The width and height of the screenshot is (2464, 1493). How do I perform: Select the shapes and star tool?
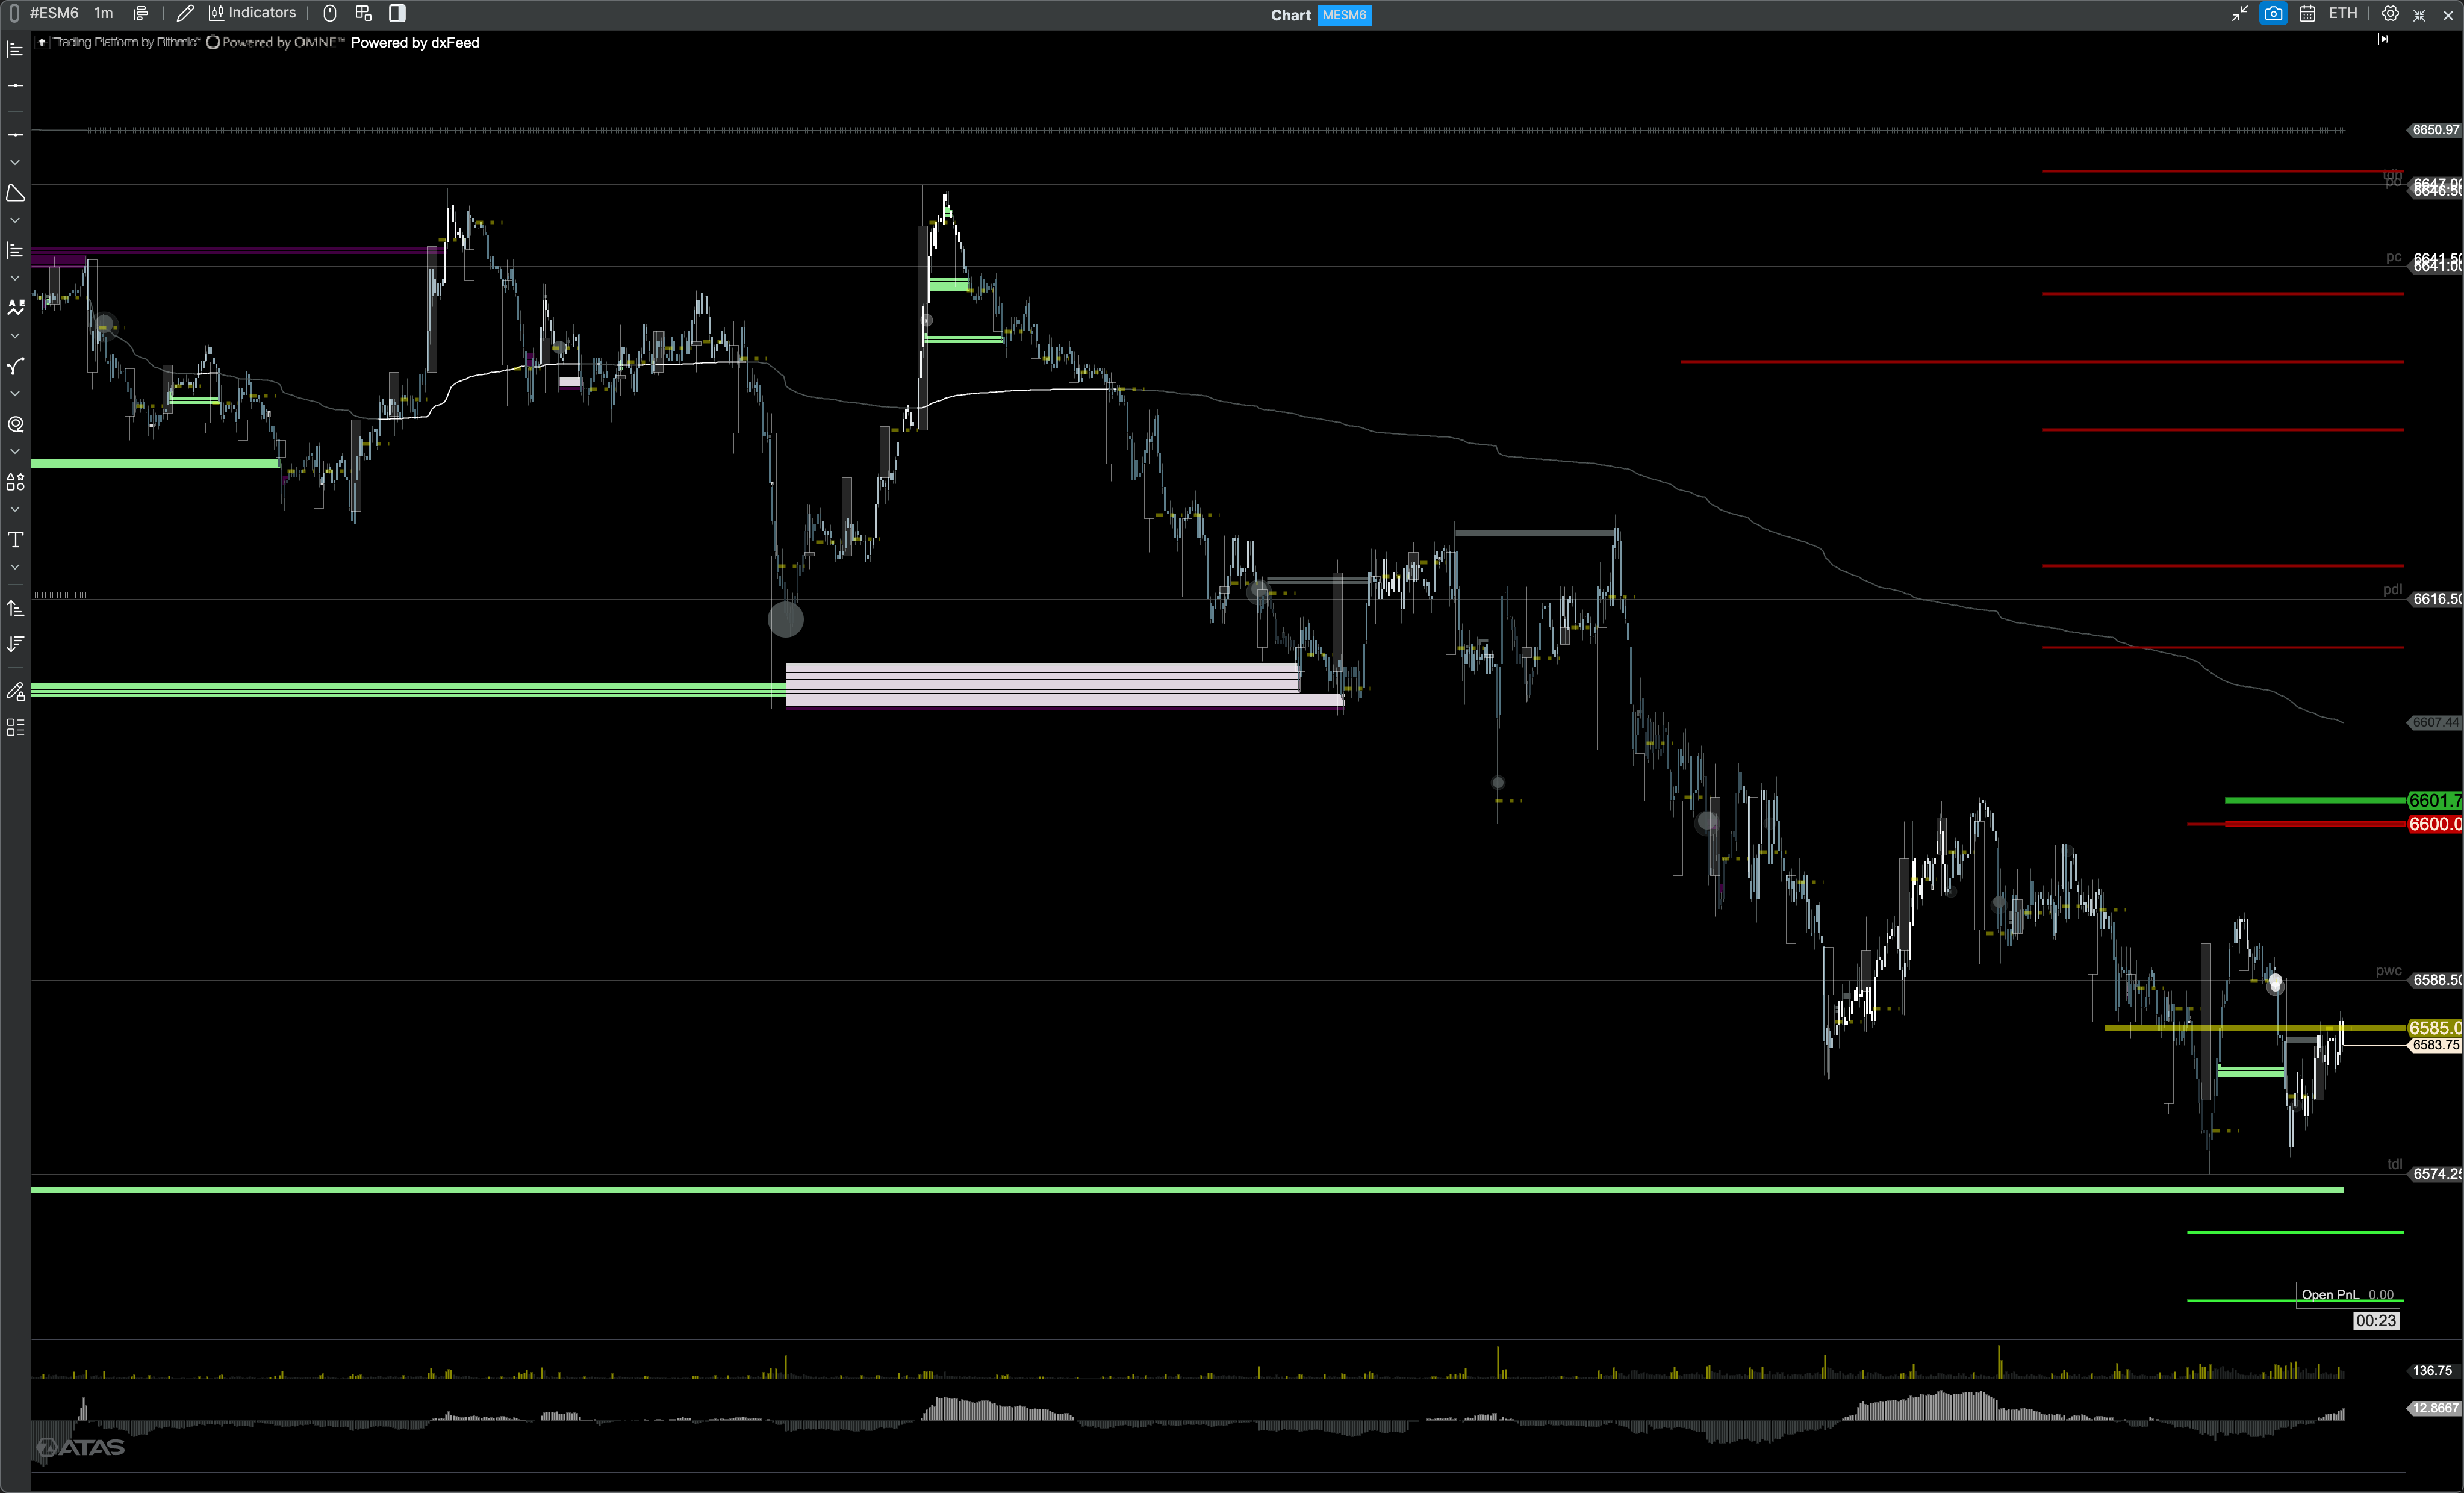pos(15,481)
